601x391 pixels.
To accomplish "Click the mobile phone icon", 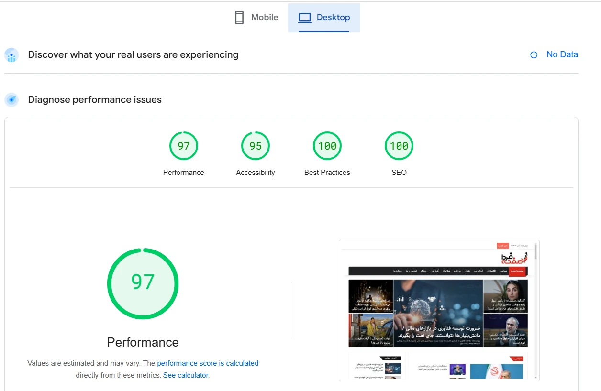I will 239,18.
